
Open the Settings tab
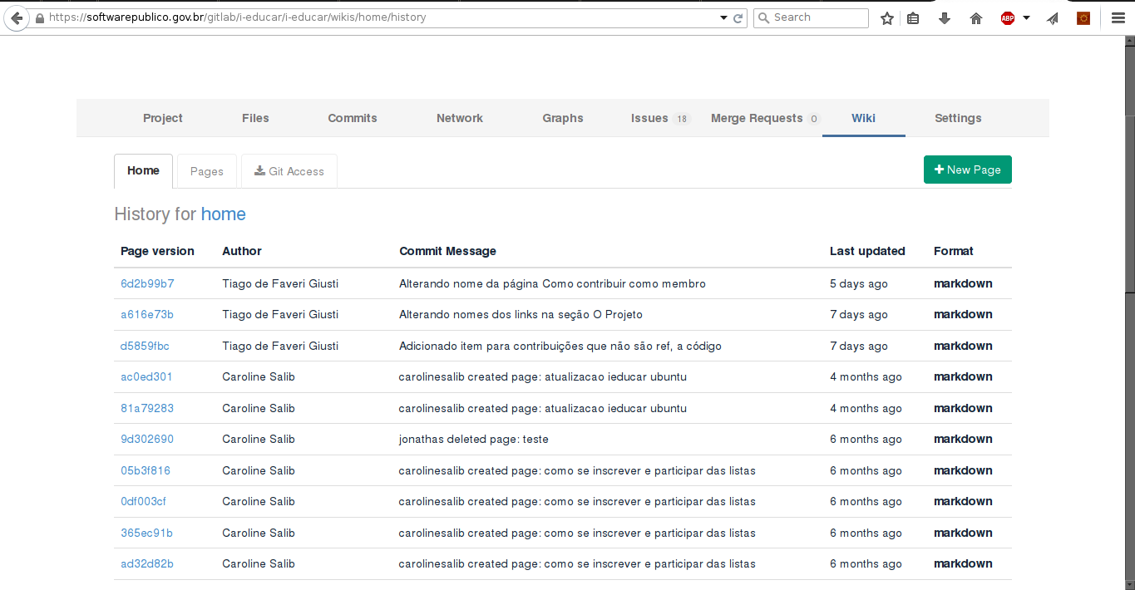958,118
